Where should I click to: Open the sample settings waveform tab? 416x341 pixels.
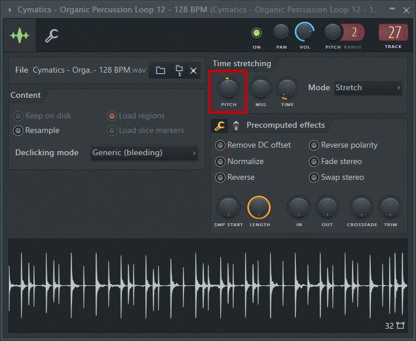(20, 35)
